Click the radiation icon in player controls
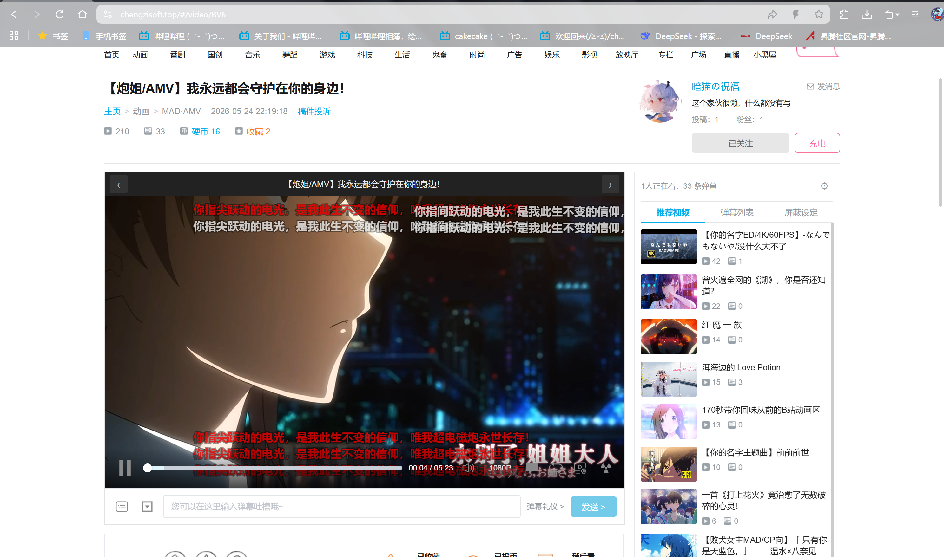The height and width of the screenshot is (557, 944). pyautogui.click(x=605, y=468)
